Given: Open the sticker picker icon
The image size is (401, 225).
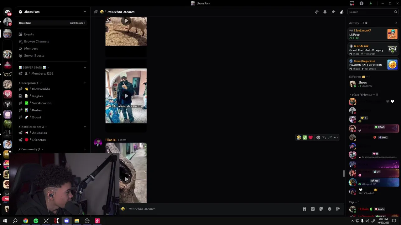Looking at the screenshot, I should coord(321,209).
